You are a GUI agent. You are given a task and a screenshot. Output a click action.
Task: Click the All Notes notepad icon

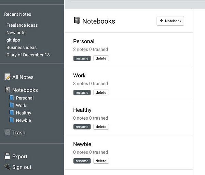8,77
